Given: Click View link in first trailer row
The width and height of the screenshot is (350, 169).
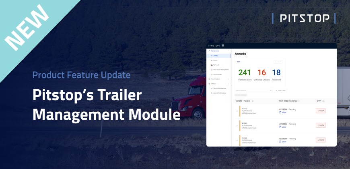Looking at the screenshot, I should tap(283, 113).
